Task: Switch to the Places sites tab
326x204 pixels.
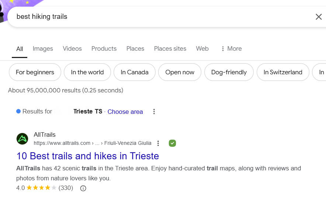Action: 170,48
